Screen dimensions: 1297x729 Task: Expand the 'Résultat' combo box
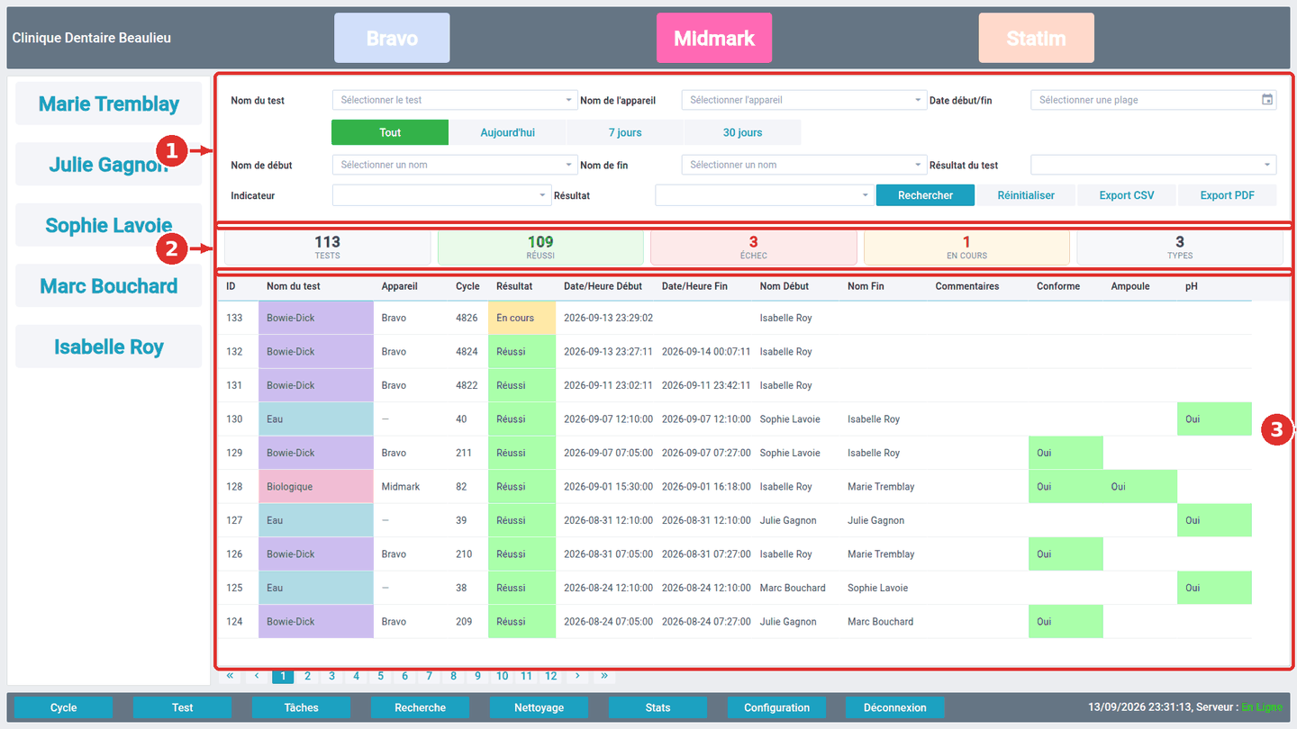pos(764,195)
